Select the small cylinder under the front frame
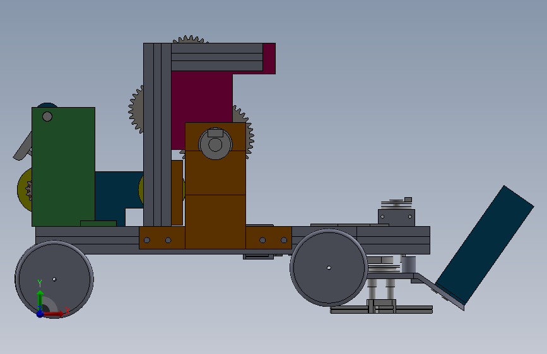This screenshot has width=547, height=354. point(408,265)
